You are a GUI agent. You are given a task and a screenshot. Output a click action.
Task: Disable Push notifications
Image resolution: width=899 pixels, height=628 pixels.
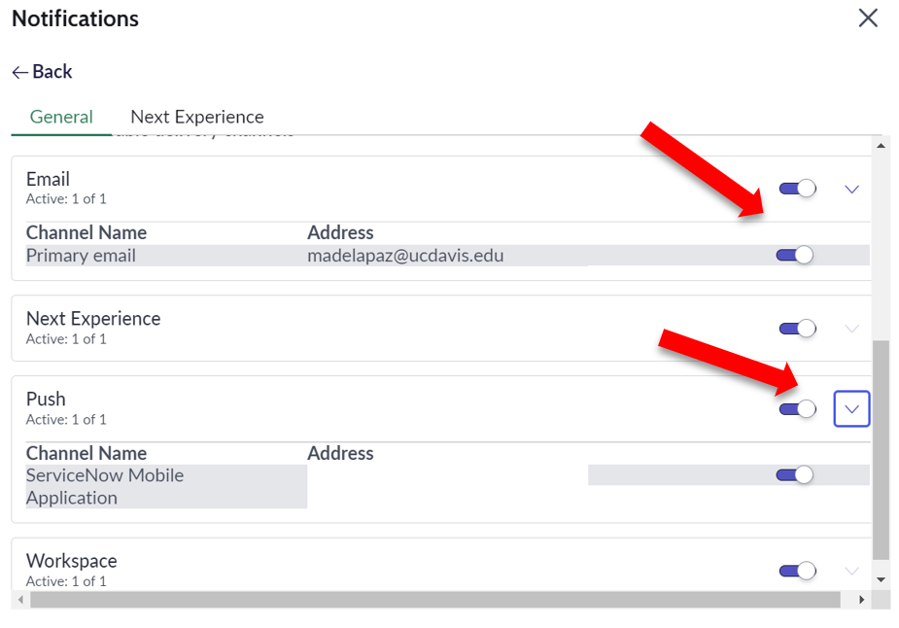coord(796,408)
